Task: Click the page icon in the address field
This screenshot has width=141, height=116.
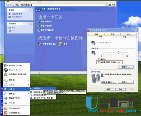Action: pos(14,5)
